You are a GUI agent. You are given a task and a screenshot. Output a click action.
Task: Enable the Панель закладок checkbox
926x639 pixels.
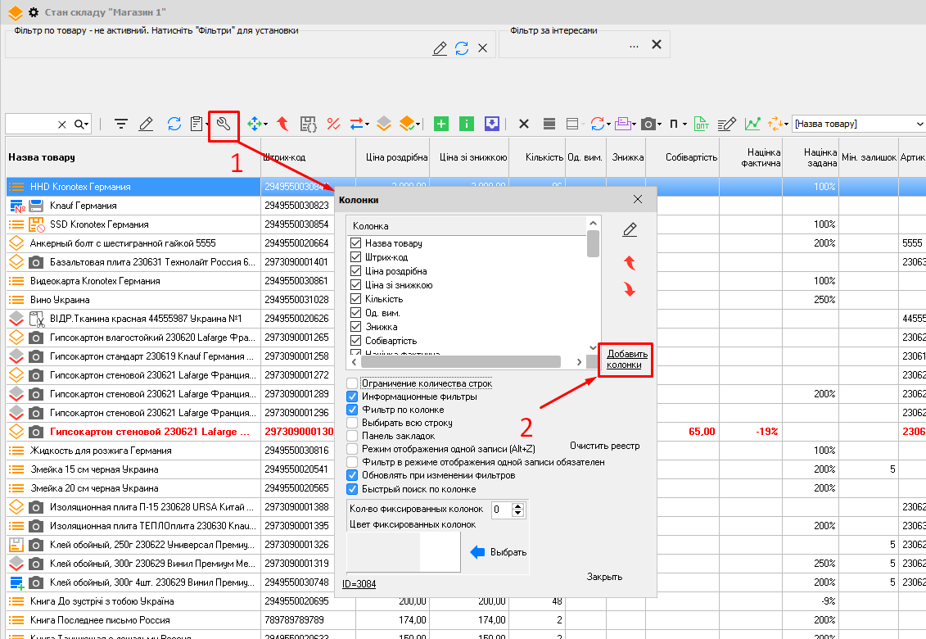point(352,436)
